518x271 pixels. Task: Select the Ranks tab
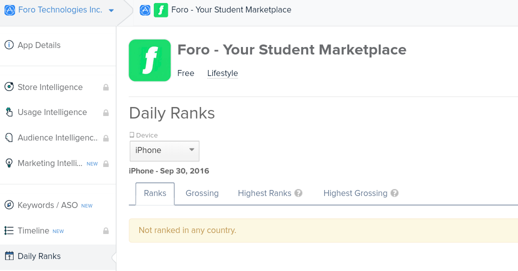155,193
